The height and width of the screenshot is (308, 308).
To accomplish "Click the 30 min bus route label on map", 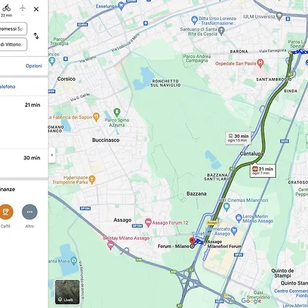I will [238, 138].
